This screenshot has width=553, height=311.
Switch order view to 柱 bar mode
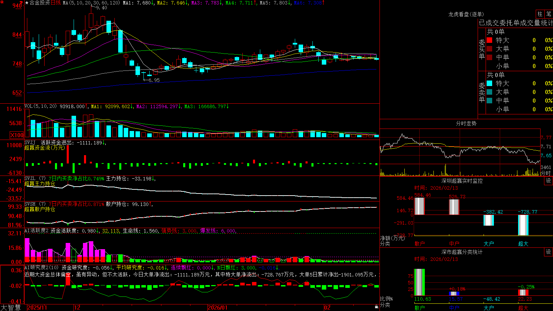click(540, 14)
